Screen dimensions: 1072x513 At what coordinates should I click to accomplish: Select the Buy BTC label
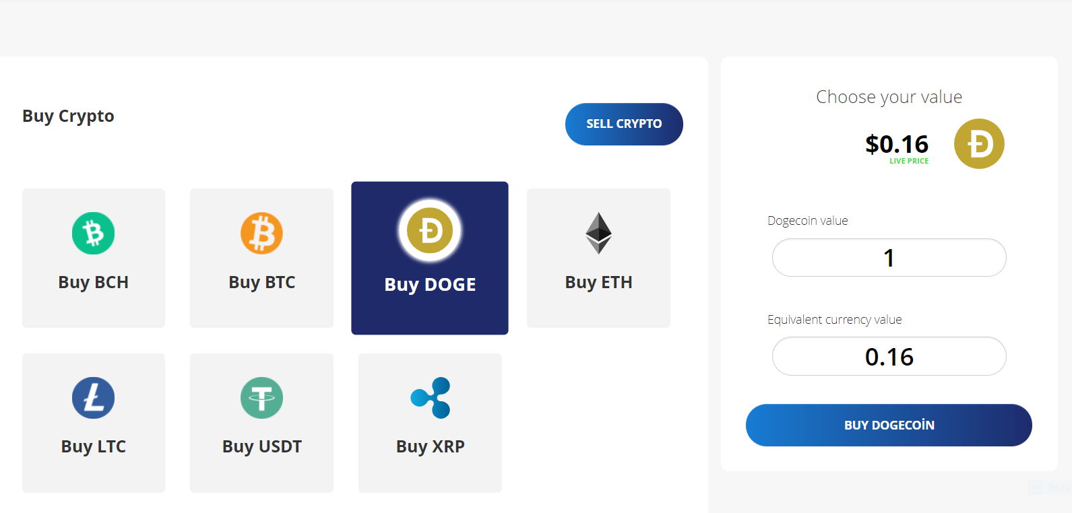261,282
